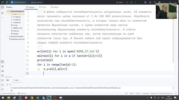Screen dimensions: 179x100
Task: Open the Structure tool window
Action: (x=3, y=13)
